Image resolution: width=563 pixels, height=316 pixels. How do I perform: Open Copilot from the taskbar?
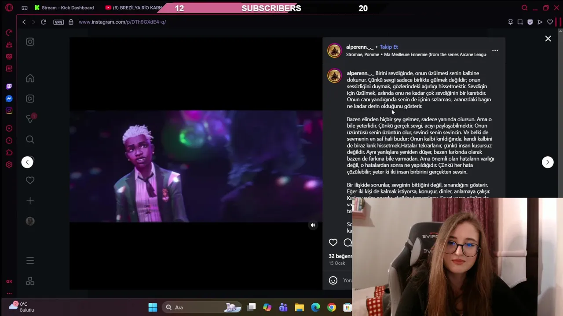(267, 307)
